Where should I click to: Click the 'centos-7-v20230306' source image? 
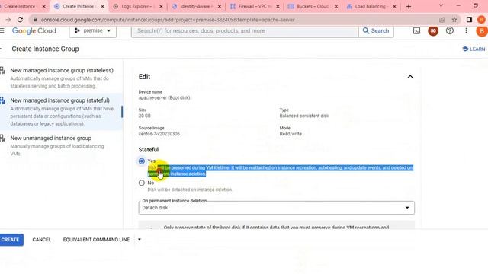[x=159, y=134]
